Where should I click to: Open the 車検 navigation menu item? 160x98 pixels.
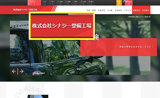coord(88,10)
